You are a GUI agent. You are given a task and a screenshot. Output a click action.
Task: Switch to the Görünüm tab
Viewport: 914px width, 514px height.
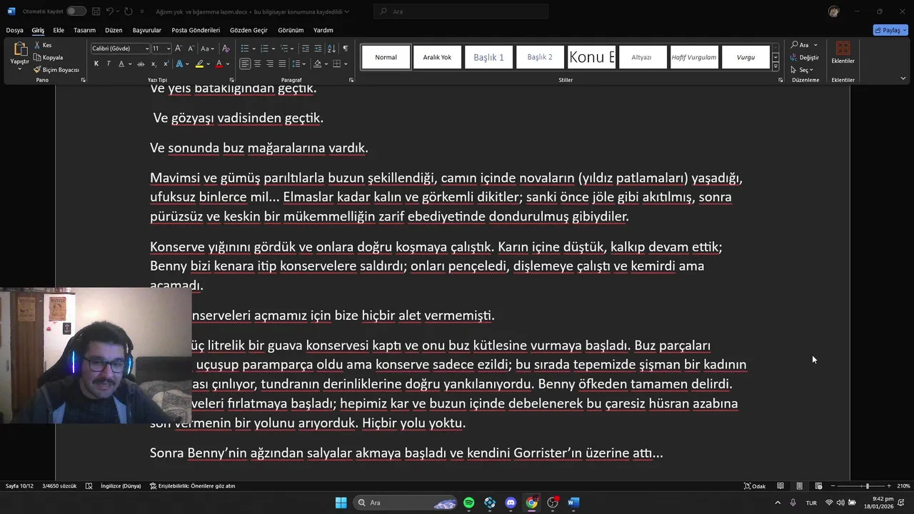coord(291,31)
